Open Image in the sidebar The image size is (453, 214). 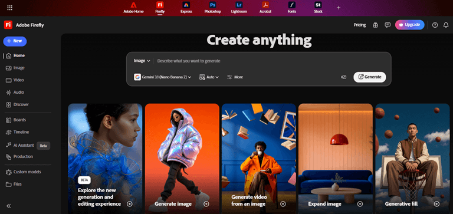pos(15,68)
